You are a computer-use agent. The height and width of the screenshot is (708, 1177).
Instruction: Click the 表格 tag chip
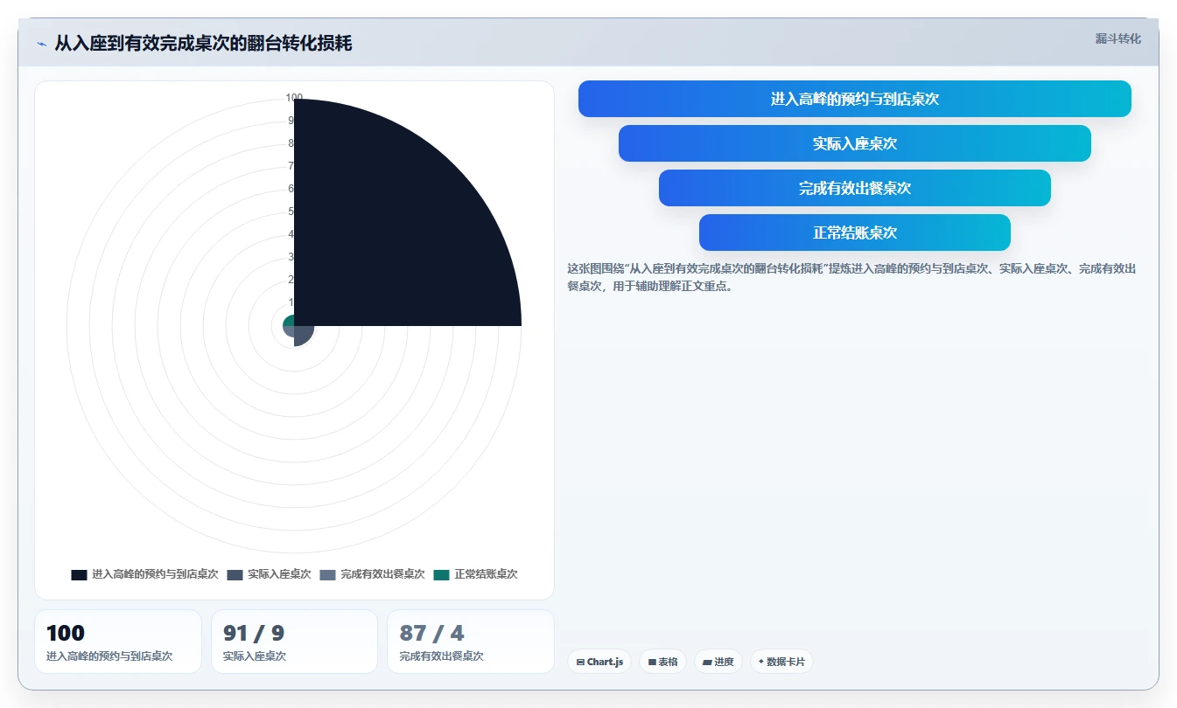click(x=663, y=662)
